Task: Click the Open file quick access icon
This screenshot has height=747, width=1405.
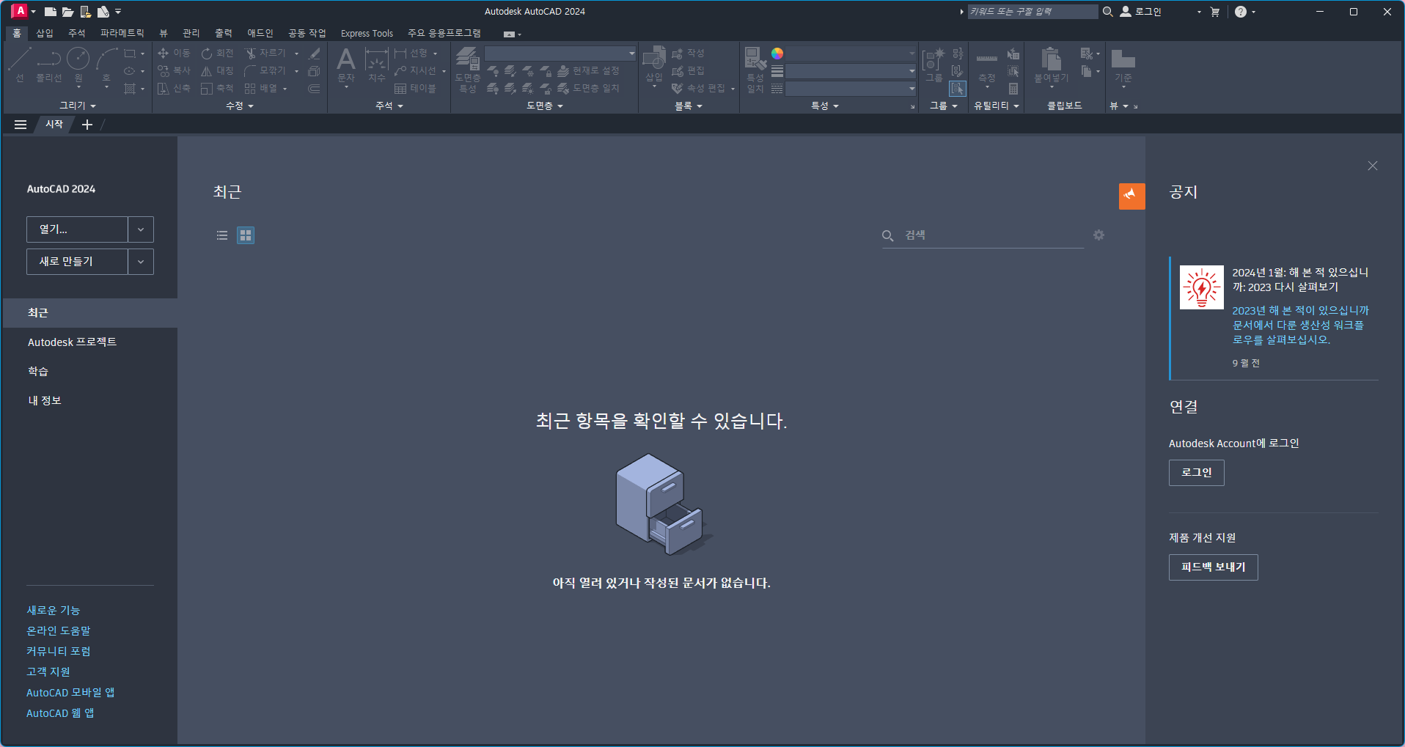Action: click(67, 12)
